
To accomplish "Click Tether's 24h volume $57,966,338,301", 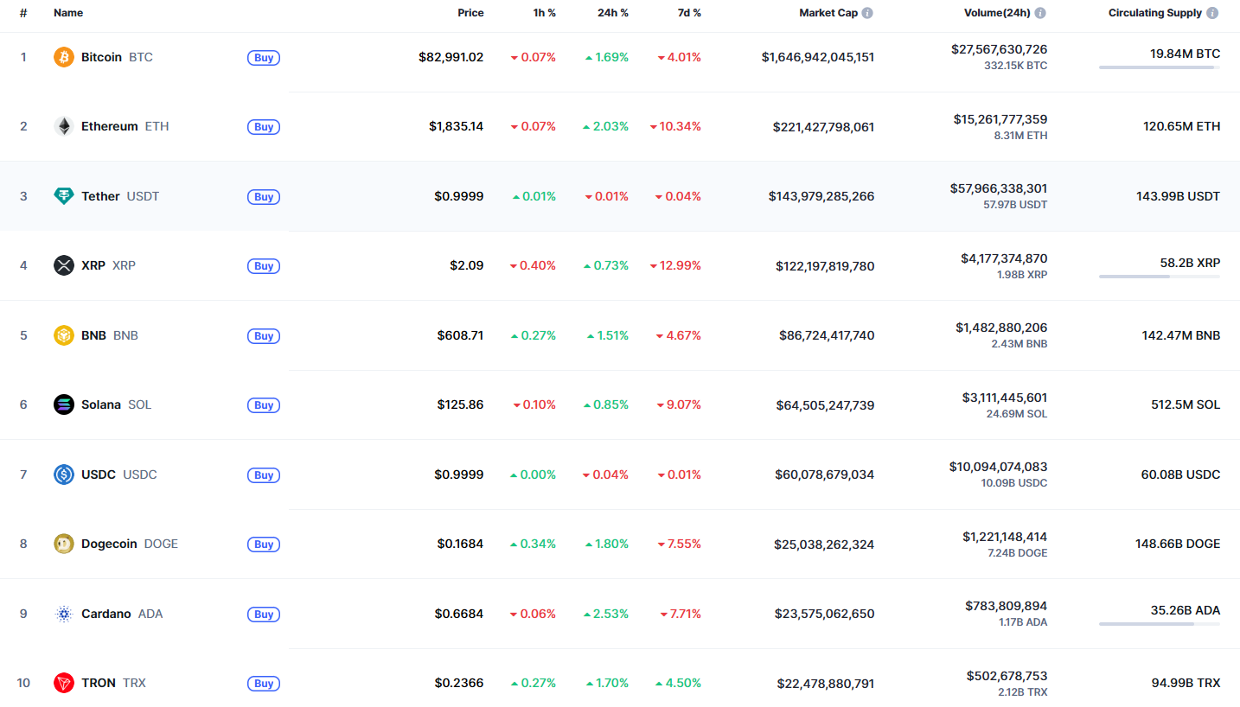I will tap(999, 188).
